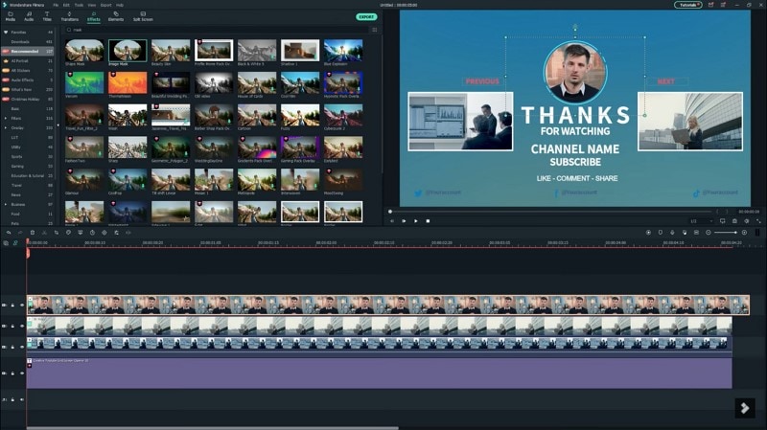This screenshot has height=430, width=767.
Task: Open the color palette tool icon
Action: [x=68, y=233]
